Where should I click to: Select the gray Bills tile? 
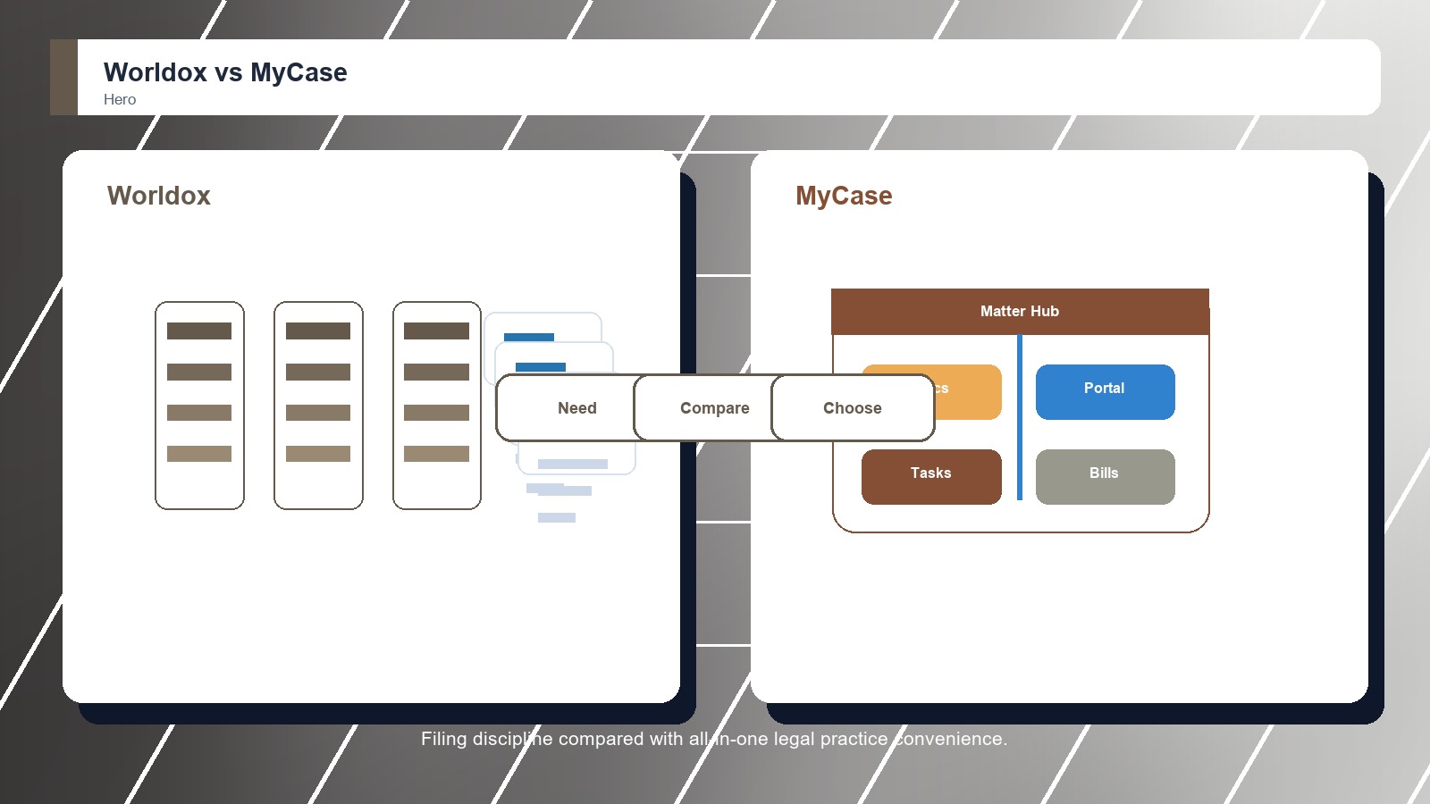(1105, 476)
